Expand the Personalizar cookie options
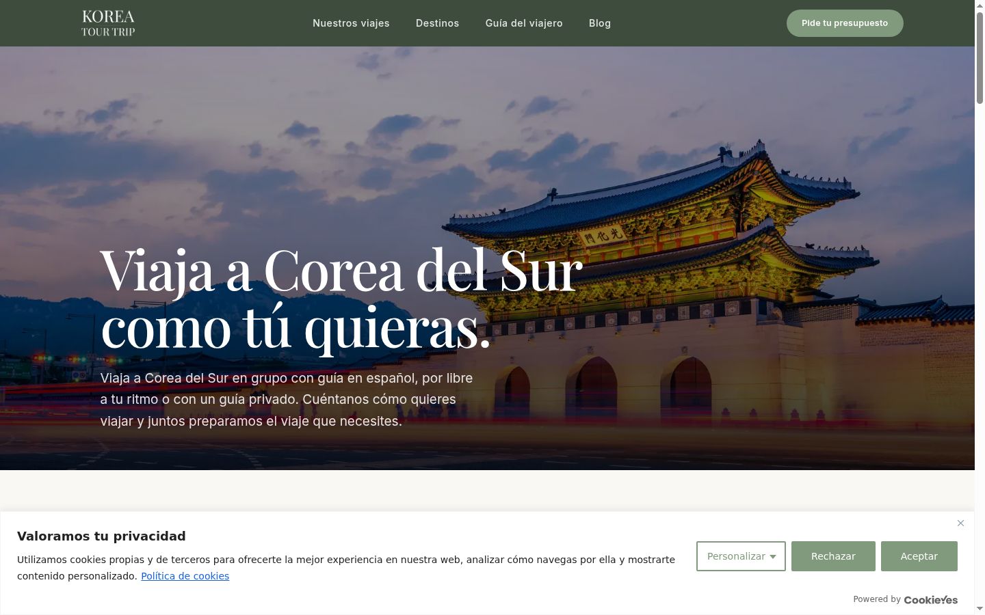Image resolution: width=985 pixels, height=615 pixels. 741,556
